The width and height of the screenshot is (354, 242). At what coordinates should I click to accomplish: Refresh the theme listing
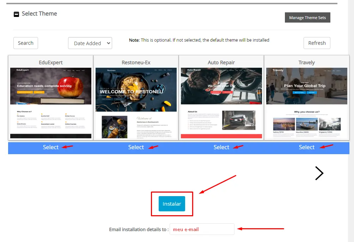point(317,43)
